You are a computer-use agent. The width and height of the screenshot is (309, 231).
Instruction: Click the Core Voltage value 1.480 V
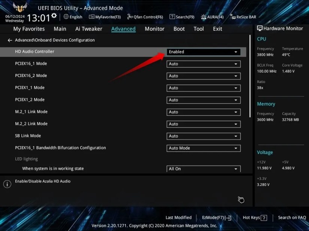pos(288,71)
